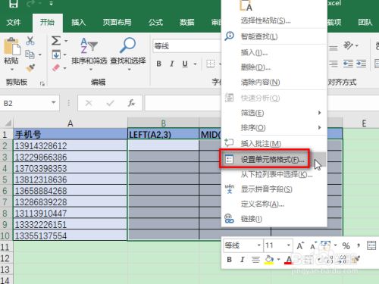Click the formula bar confirm checkmark
This screenshot has width=379, height=284.
(x=110, y=103)
